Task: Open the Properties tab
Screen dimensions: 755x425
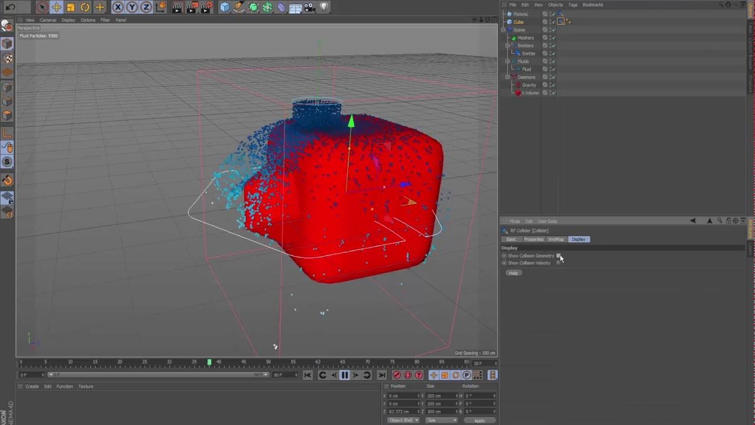Action: tap(534, 239)
